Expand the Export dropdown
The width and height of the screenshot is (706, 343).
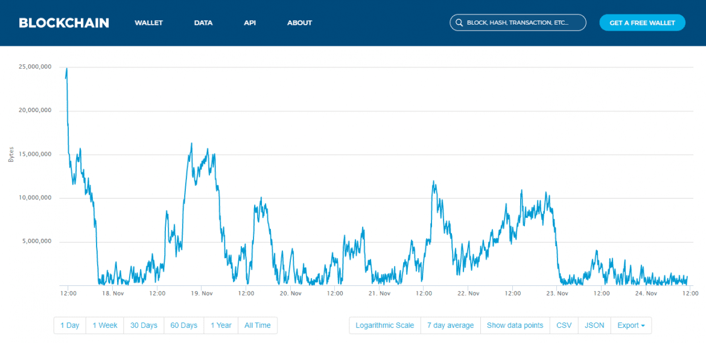[631, 326]
